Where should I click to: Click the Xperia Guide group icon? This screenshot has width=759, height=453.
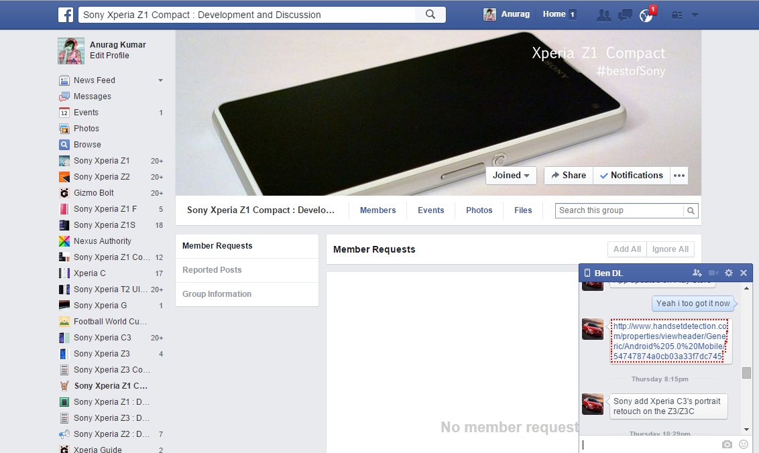[64, 449]
